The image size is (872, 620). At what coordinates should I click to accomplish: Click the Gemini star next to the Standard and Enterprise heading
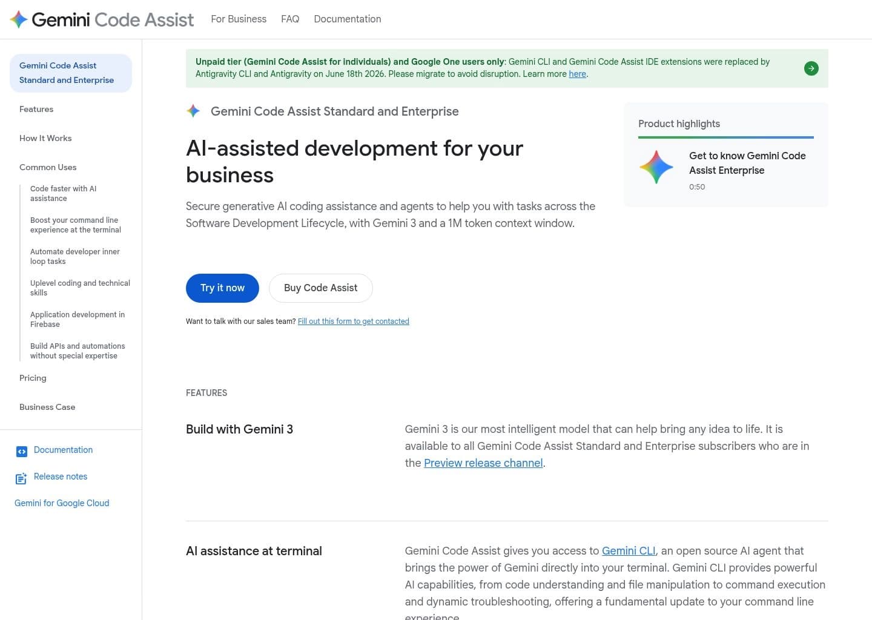click(193, 111)
